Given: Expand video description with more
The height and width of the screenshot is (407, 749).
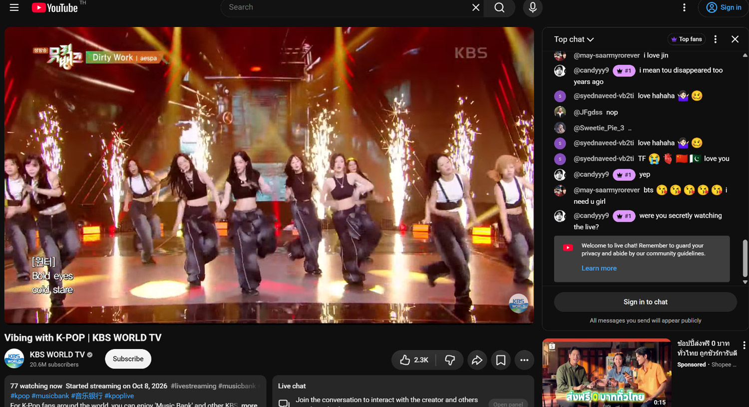Looking at the screenshot, I should pyautogui.click(x=249, y=404).
